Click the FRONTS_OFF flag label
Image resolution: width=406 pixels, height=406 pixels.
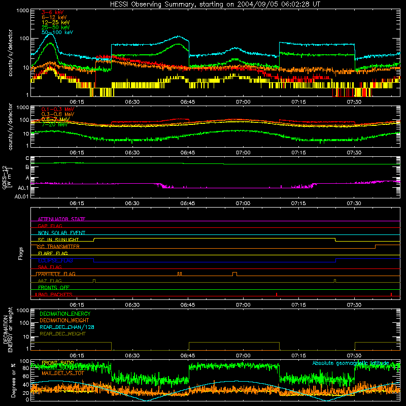point(54,287)
